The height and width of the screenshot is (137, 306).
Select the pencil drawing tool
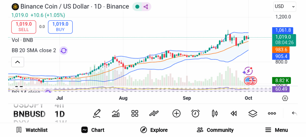(x=97, y=113)
